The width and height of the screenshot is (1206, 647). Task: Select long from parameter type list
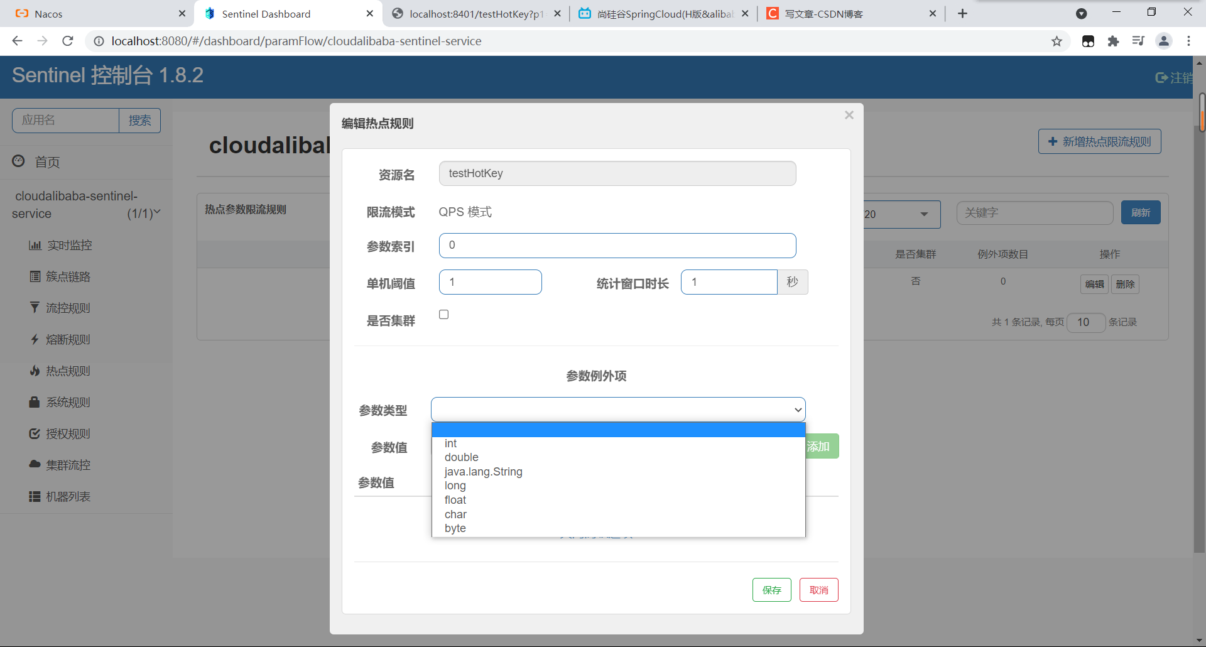(618, 486)
